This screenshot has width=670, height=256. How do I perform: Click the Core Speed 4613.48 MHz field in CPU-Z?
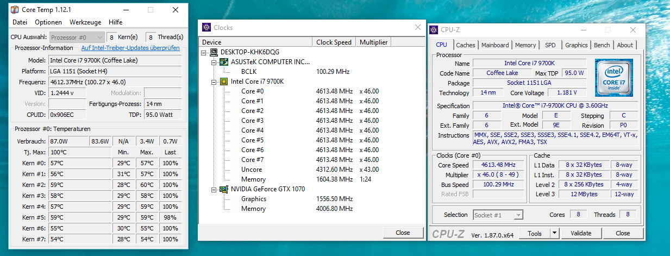click(x=499, y=165)
